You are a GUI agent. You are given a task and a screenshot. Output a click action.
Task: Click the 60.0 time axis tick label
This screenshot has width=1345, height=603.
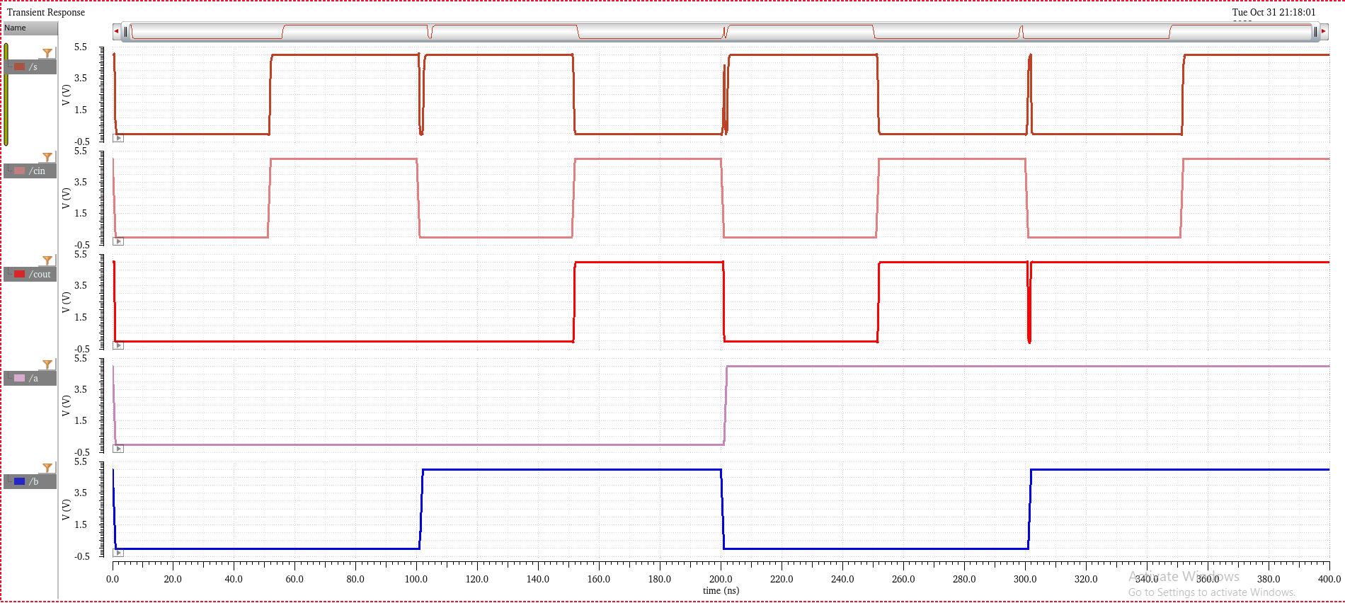(x=294, y=579)
